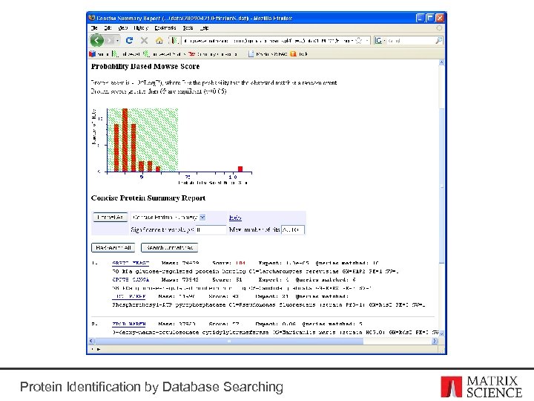Open the History menu

(x=141, y=28)
